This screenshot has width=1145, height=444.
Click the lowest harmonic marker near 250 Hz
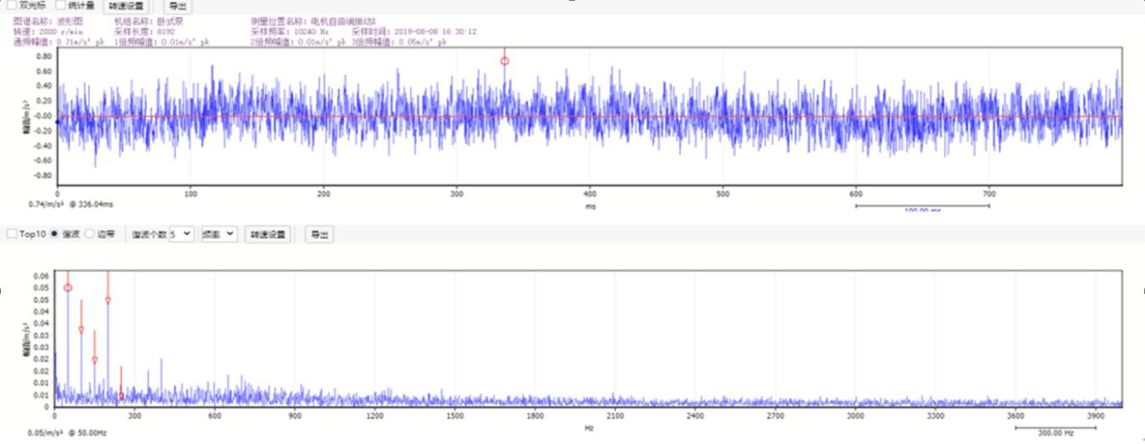pos(121,395)
